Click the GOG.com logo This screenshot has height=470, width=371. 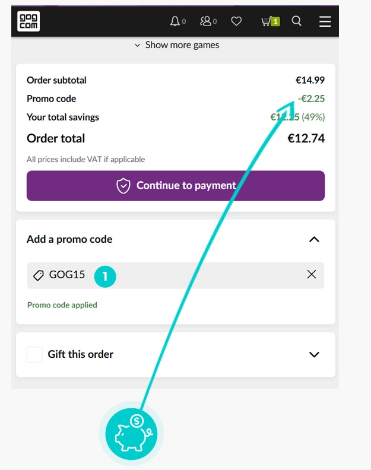point(28,21)
